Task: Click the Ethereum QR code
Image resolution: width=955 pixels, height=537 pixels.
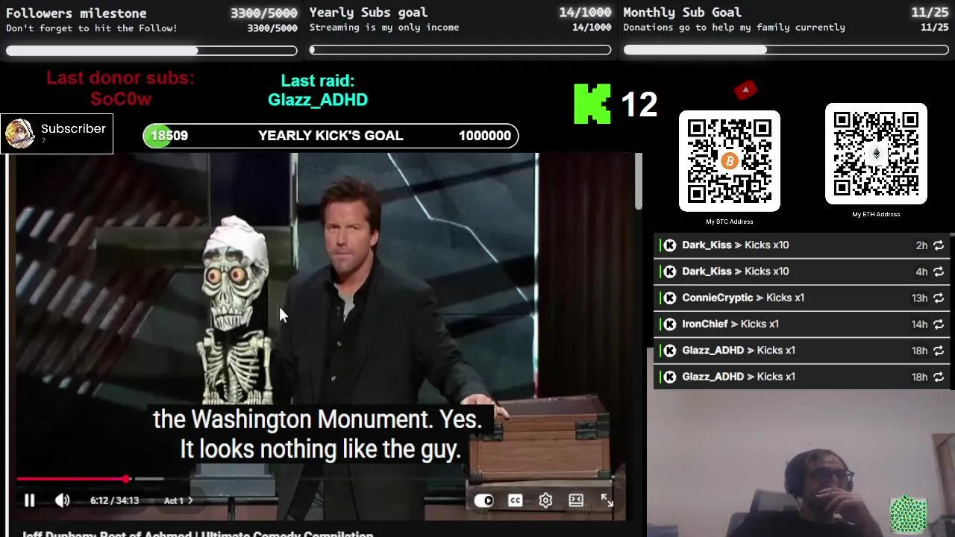Action: pos(876,154)
